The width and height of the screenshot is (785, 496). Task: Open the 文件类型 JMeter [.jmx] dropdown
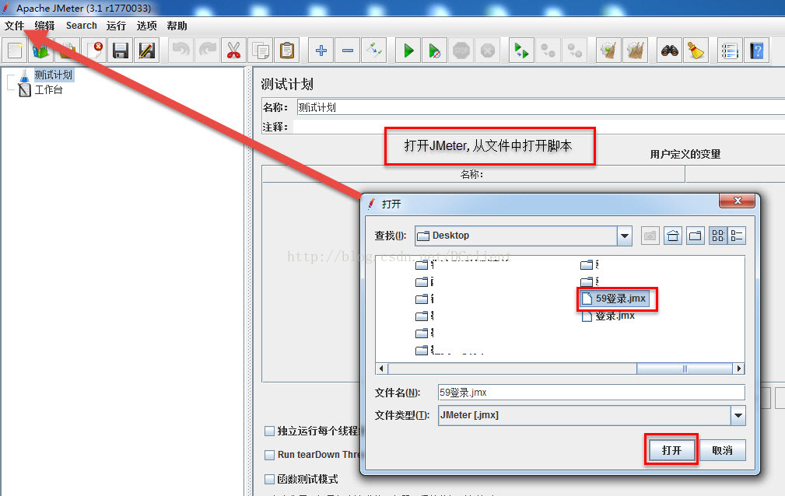[x=738, y=415]
